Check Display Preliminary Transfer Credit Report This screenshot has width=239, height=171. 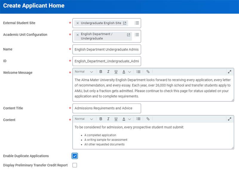pos(75,165)
